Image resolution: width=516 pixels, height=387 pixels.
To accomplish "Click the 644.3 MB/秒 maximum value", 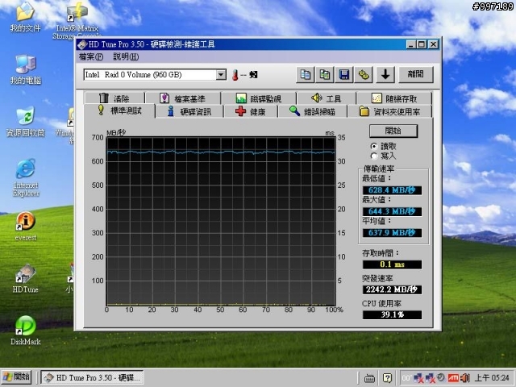I will (392, 211).
